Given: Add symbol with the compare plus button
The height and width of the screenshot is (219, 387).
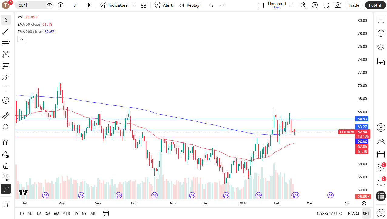Looking at the screenshot, I should [60, 5].
